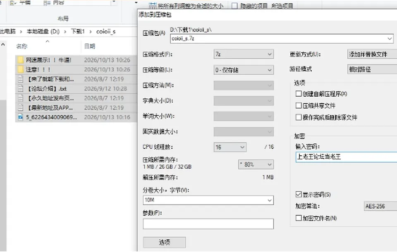Click the file name 【论坛介绍】.txt
The height and width of the screenshot is (252, 397).
tap(47, 88)
